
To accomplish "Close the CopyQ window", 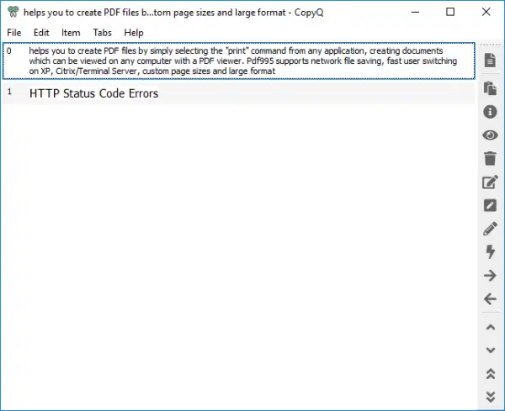I will tap(486, 13).
